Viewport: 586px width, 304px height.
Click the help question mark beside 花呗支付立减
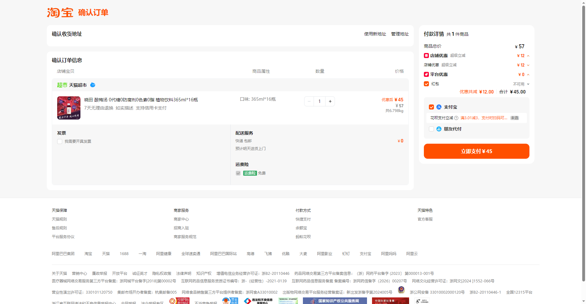click(456, 118)
